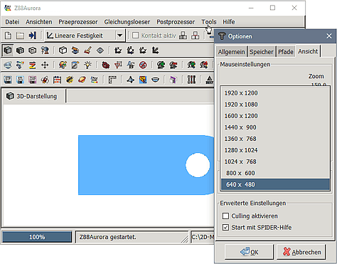337x264 pixels.
Task: Switch to the Speicher tab
Action: (x=262, y=52)
